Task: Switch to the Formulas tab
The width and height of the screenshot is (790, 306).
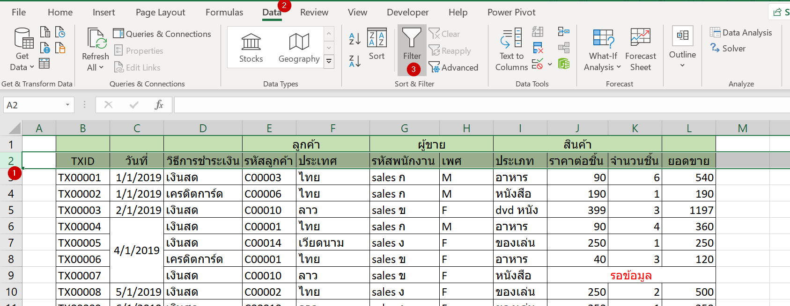Action: (224, 12)
